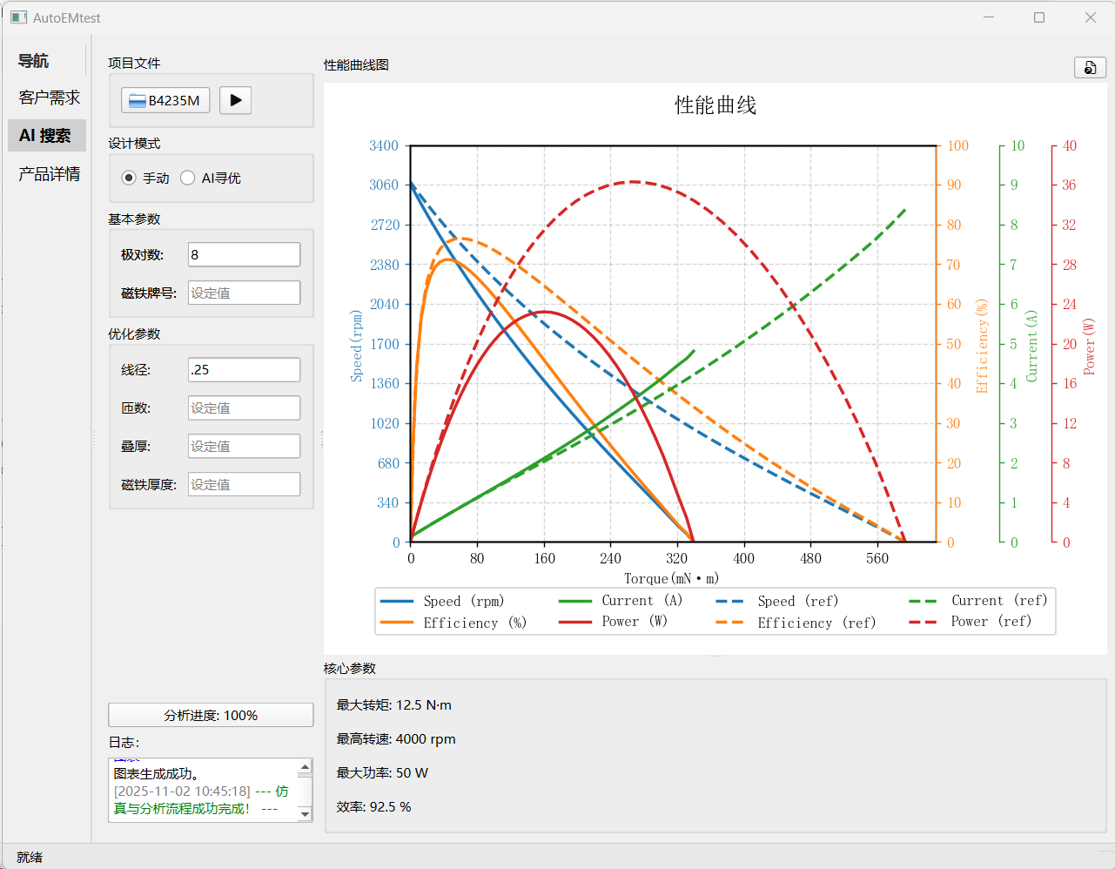Focus the 匝数 input field
This screenshot has width=1115, height=869.
click(244, 408)
